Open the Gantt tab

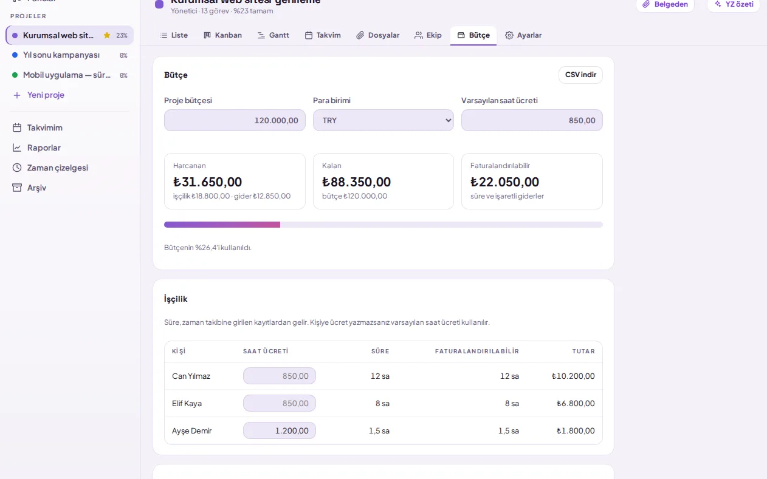273,35
